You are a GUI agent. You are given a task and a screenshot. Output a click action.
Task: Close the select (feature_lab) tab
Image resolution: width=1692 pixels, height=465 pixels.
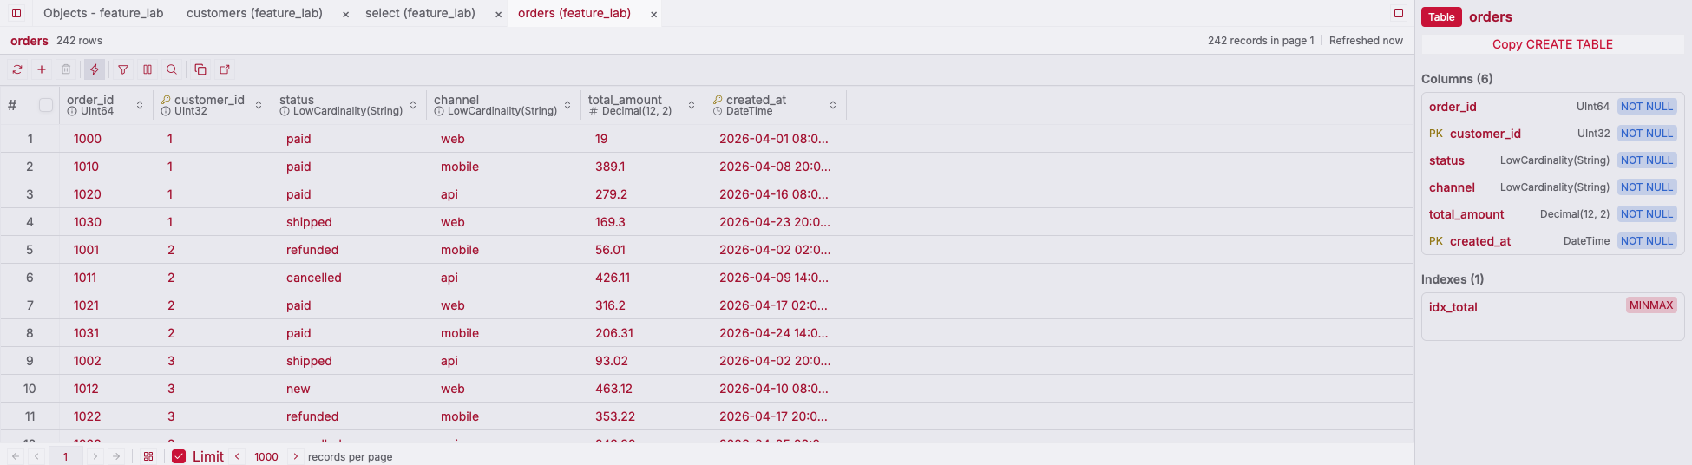(498, 14)
